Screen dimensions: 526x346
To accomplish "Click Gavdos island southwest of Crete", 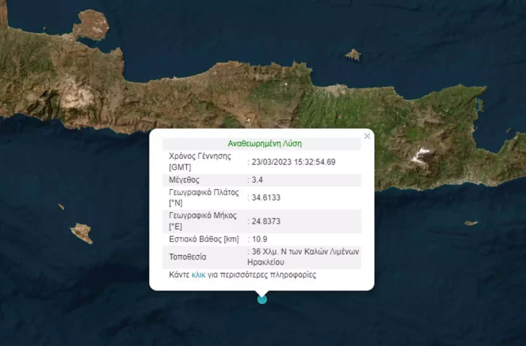I will (x=82, y=232).
